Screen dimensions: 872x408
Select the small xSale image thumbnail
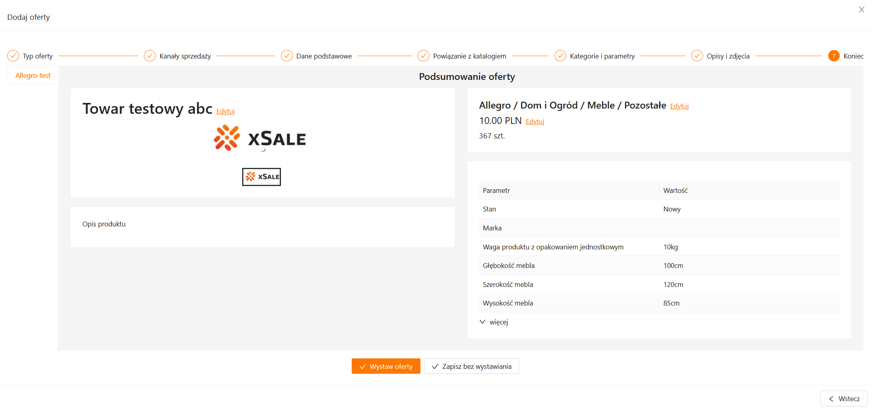pyautogui.click(x=262, y=177)
